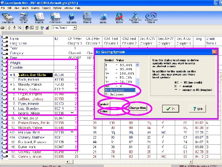Select the check-minus 70.00% symbol row
Image resolution: width=222 pixels, height=167 pixels.
click(x=120, y=82)
